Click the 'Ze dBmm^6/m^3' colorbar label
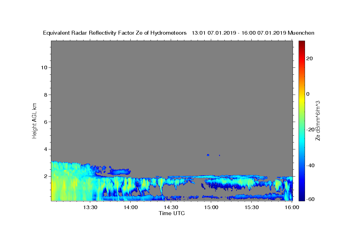 (318, 120)
